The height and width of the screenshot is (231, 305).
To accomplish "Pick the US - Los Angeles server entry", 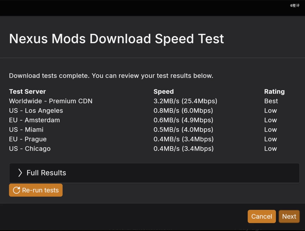I will 36,111.
